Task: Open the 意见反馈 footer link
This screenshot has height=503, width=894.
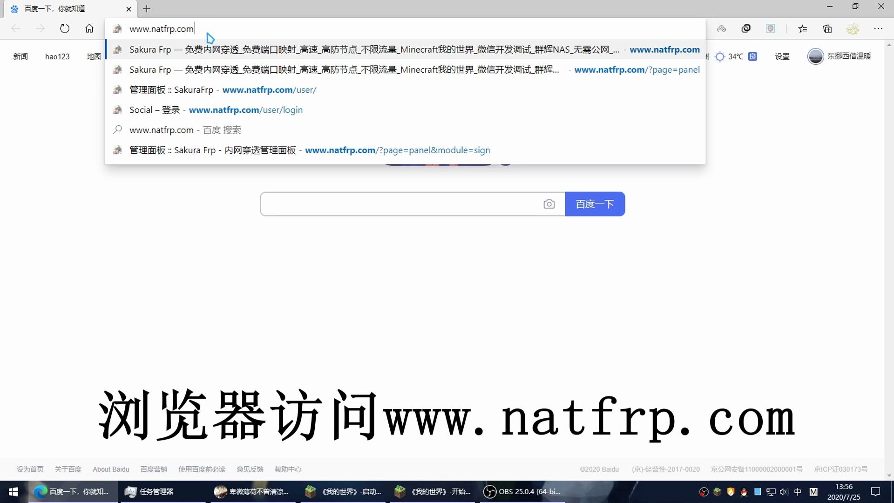Action: (x=250, y=469)
